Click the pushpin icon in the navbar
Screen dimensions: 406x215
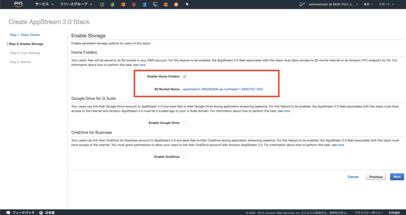pyautogui.click(x=187, y=5)
